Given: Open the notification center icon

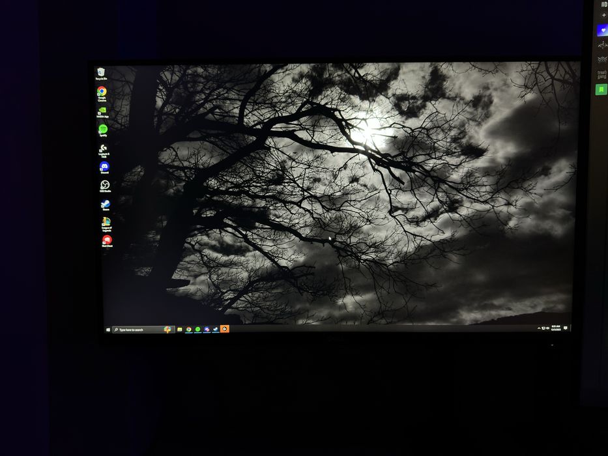Looking at the screenshot, I should [566, 328].
